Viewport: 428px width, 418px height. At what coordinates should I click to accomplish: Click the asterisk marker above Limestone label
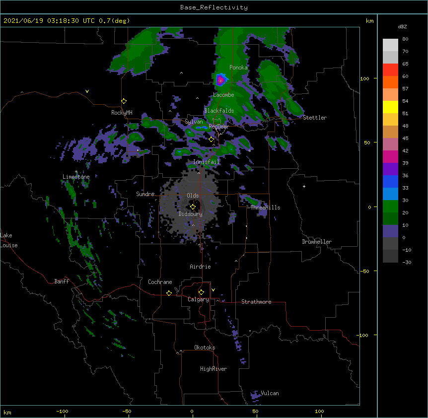coord(76,172)
